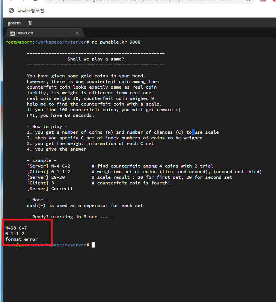Click the '0 1-1 2' input line below N=98
The width and height of the screenshot is (276, 302).
pyautogui.click(x=15, y=234)
